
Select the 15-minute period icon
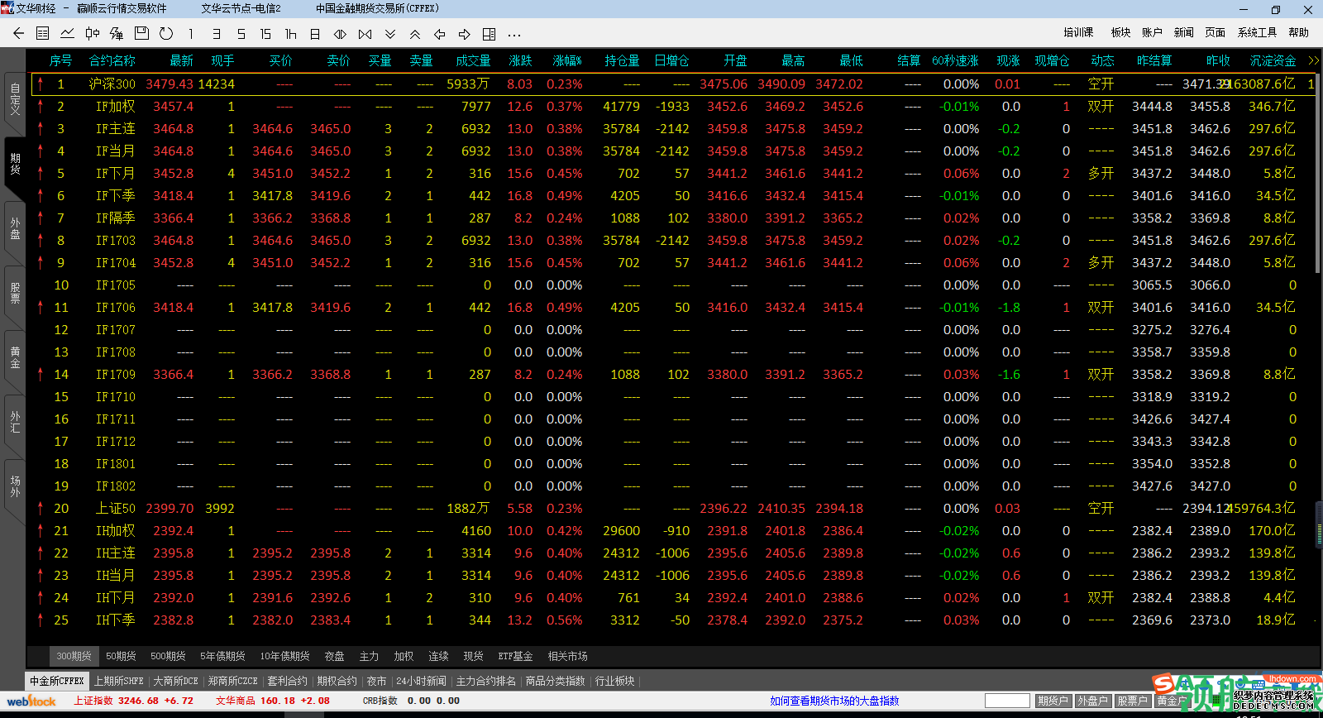(265, 34)
